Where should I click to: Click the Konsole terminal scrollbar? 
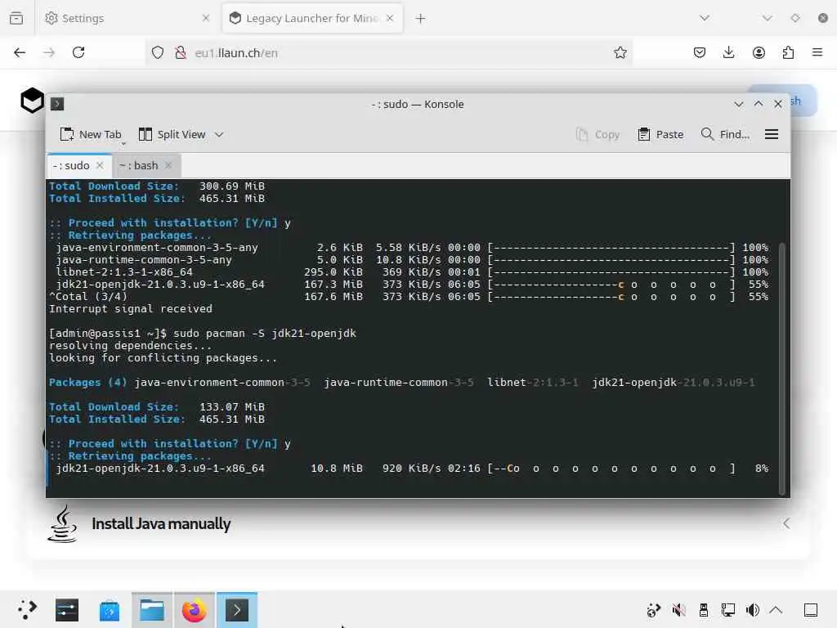pos(782,369)
